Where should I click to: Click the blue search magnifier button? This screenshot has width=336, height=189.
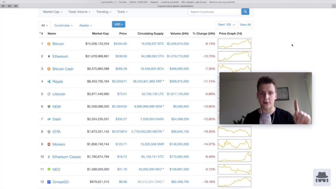pyautogui.click(x=245, y=11)
